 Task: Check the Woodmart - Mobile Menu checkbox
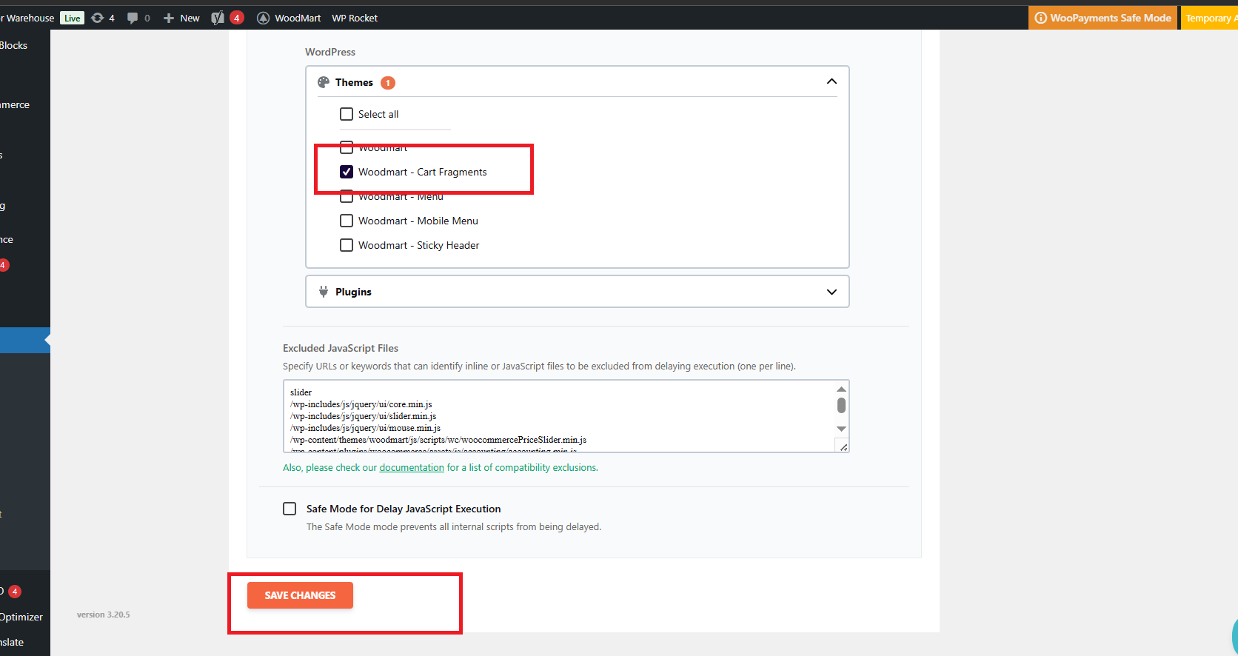[x=347, y=221]
